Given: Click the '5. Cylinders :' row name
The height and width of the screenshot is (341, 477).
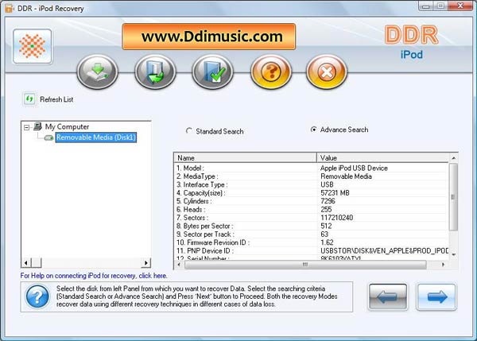Looking at the screenshot, I should tap(194, 201).
